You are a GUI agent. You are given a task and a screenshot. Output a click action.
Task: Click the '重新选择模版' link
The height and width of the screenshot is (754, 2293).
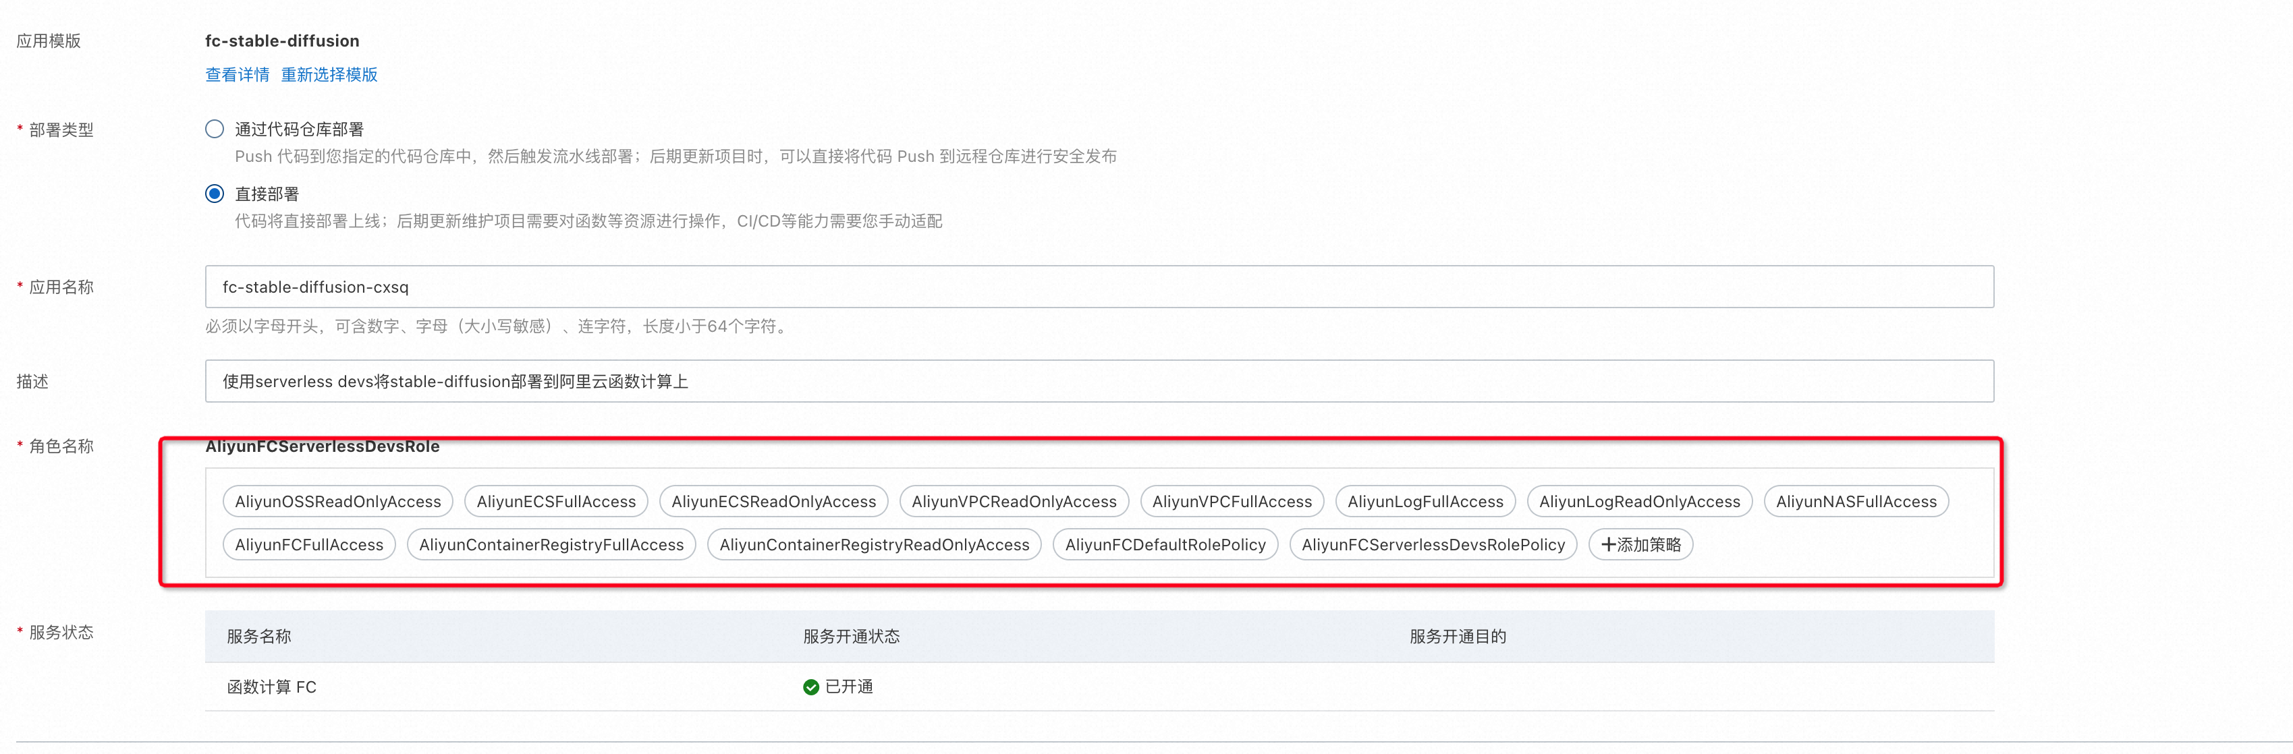[329, 75]
